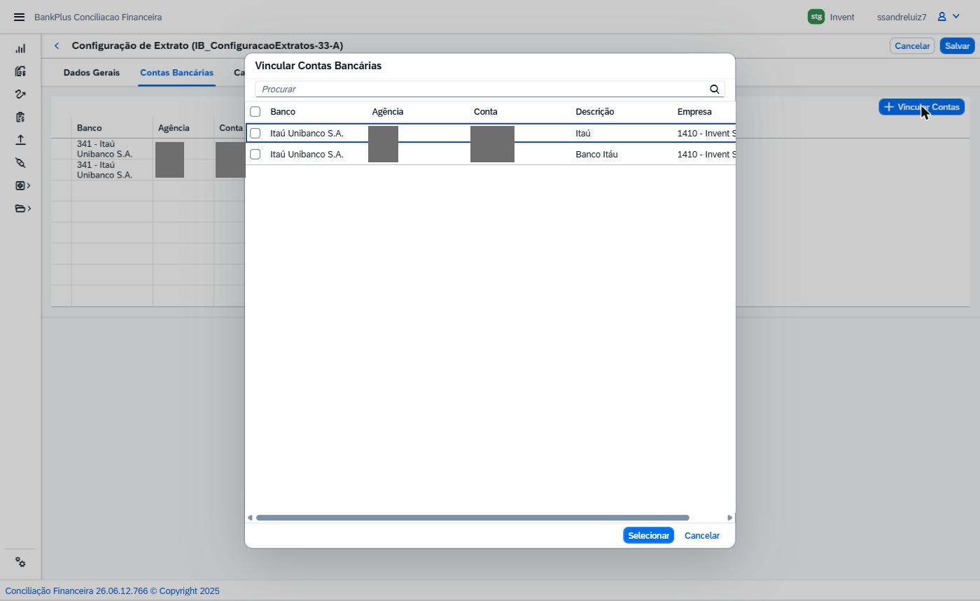
Task: Click the Descrição column header in dialog
Action: [595, 112]
